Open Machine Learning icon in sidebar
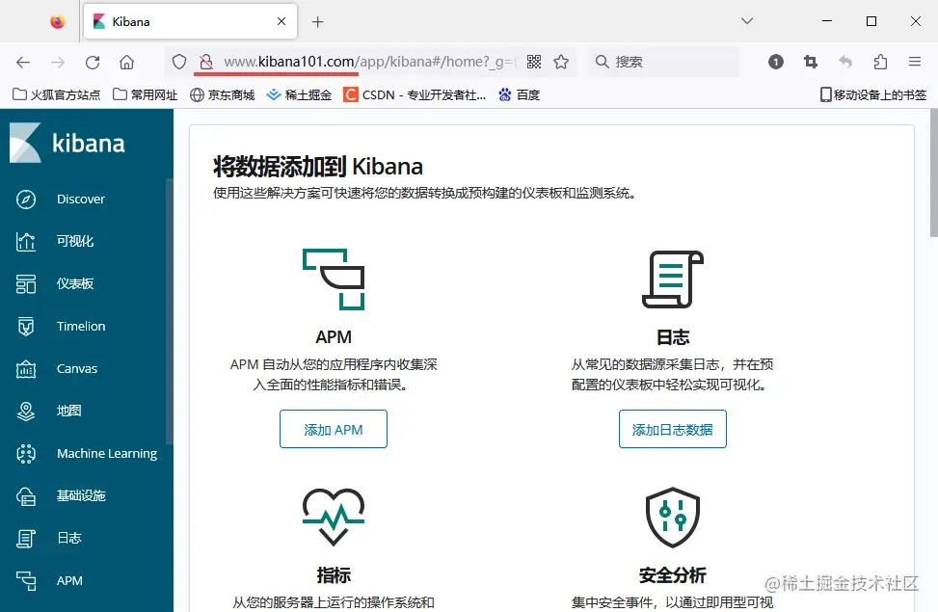 [x=26, y=454]
